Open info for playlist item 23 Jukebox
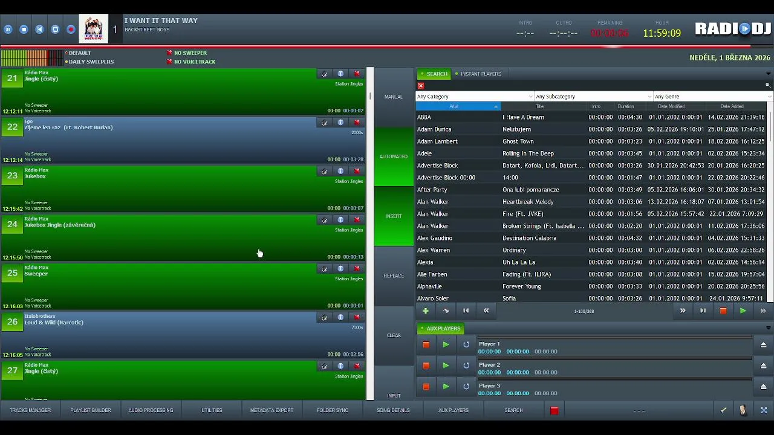Image resolution: width=774 pixels, height=435 pixels. (340, 171)
